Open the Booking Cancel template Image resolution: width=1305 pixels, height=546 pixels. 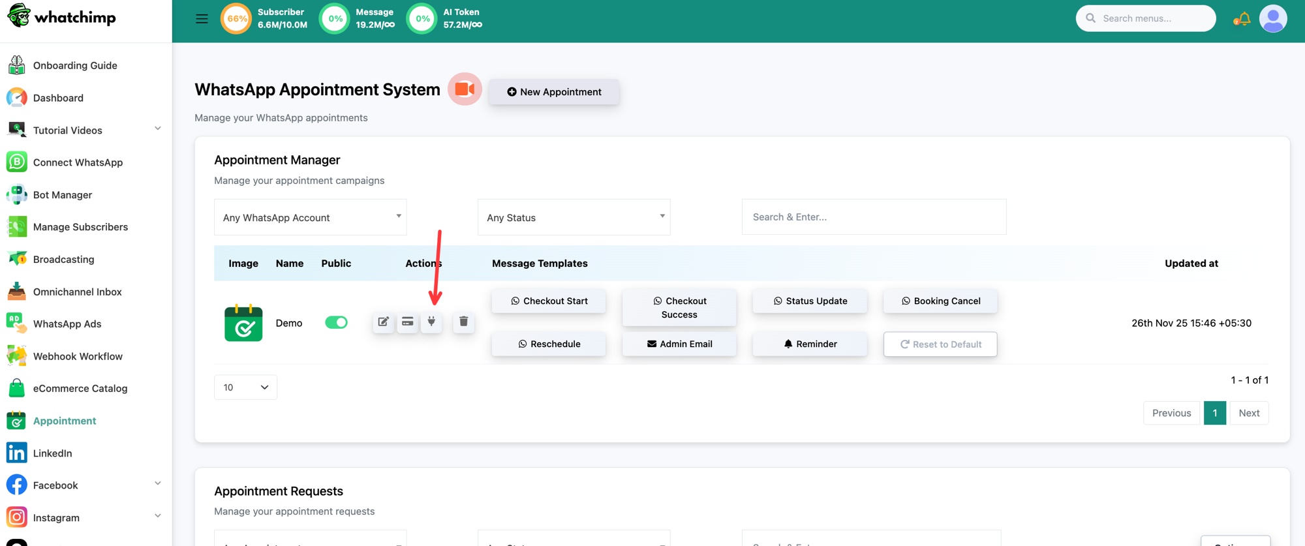pos(940,301)
